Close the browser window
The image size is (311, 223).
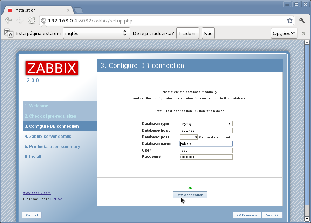[305, 4]
